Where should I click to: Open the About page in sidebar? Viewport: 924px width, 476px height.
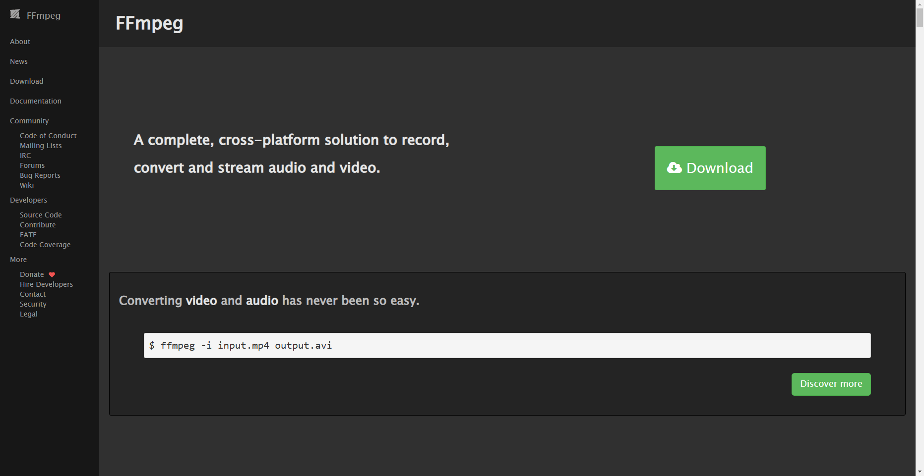(x=20, y=42)
